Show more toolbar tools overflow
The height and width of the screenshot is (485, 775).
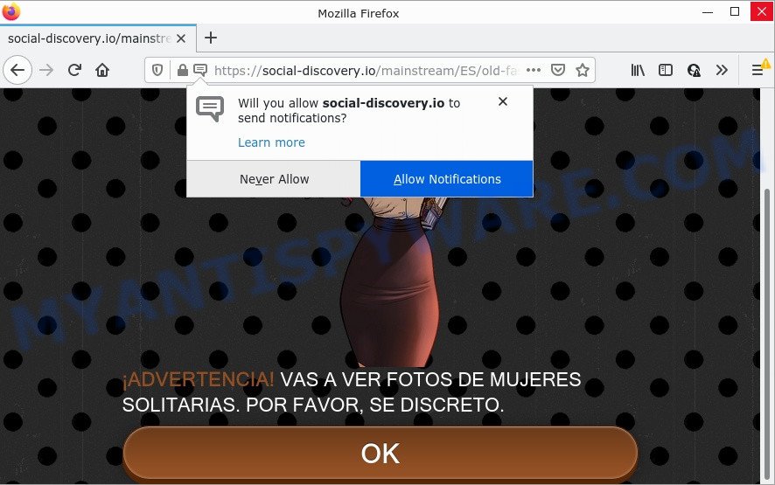(722, 70)
